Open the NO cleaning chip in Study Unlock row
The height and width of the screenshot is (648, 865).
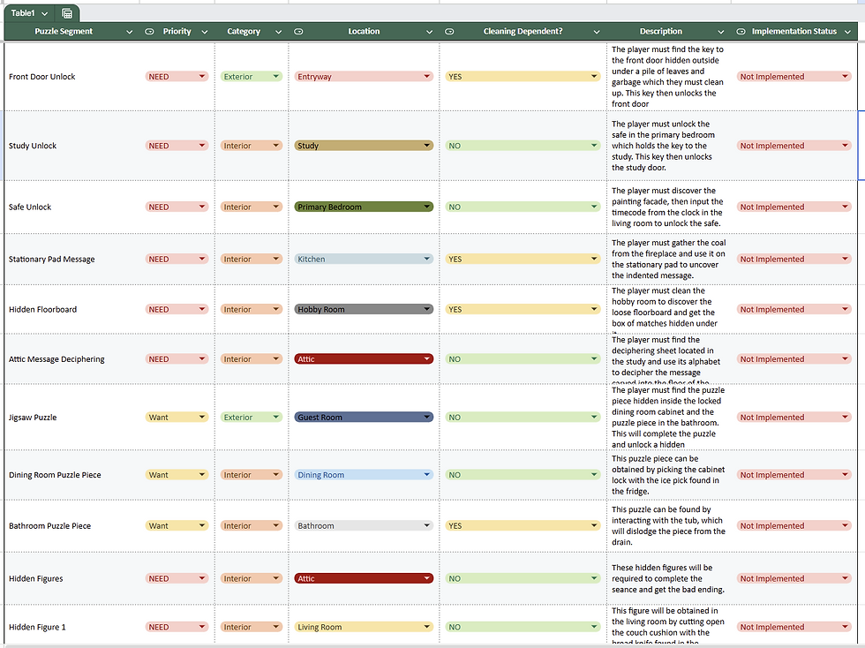[523, 146]
